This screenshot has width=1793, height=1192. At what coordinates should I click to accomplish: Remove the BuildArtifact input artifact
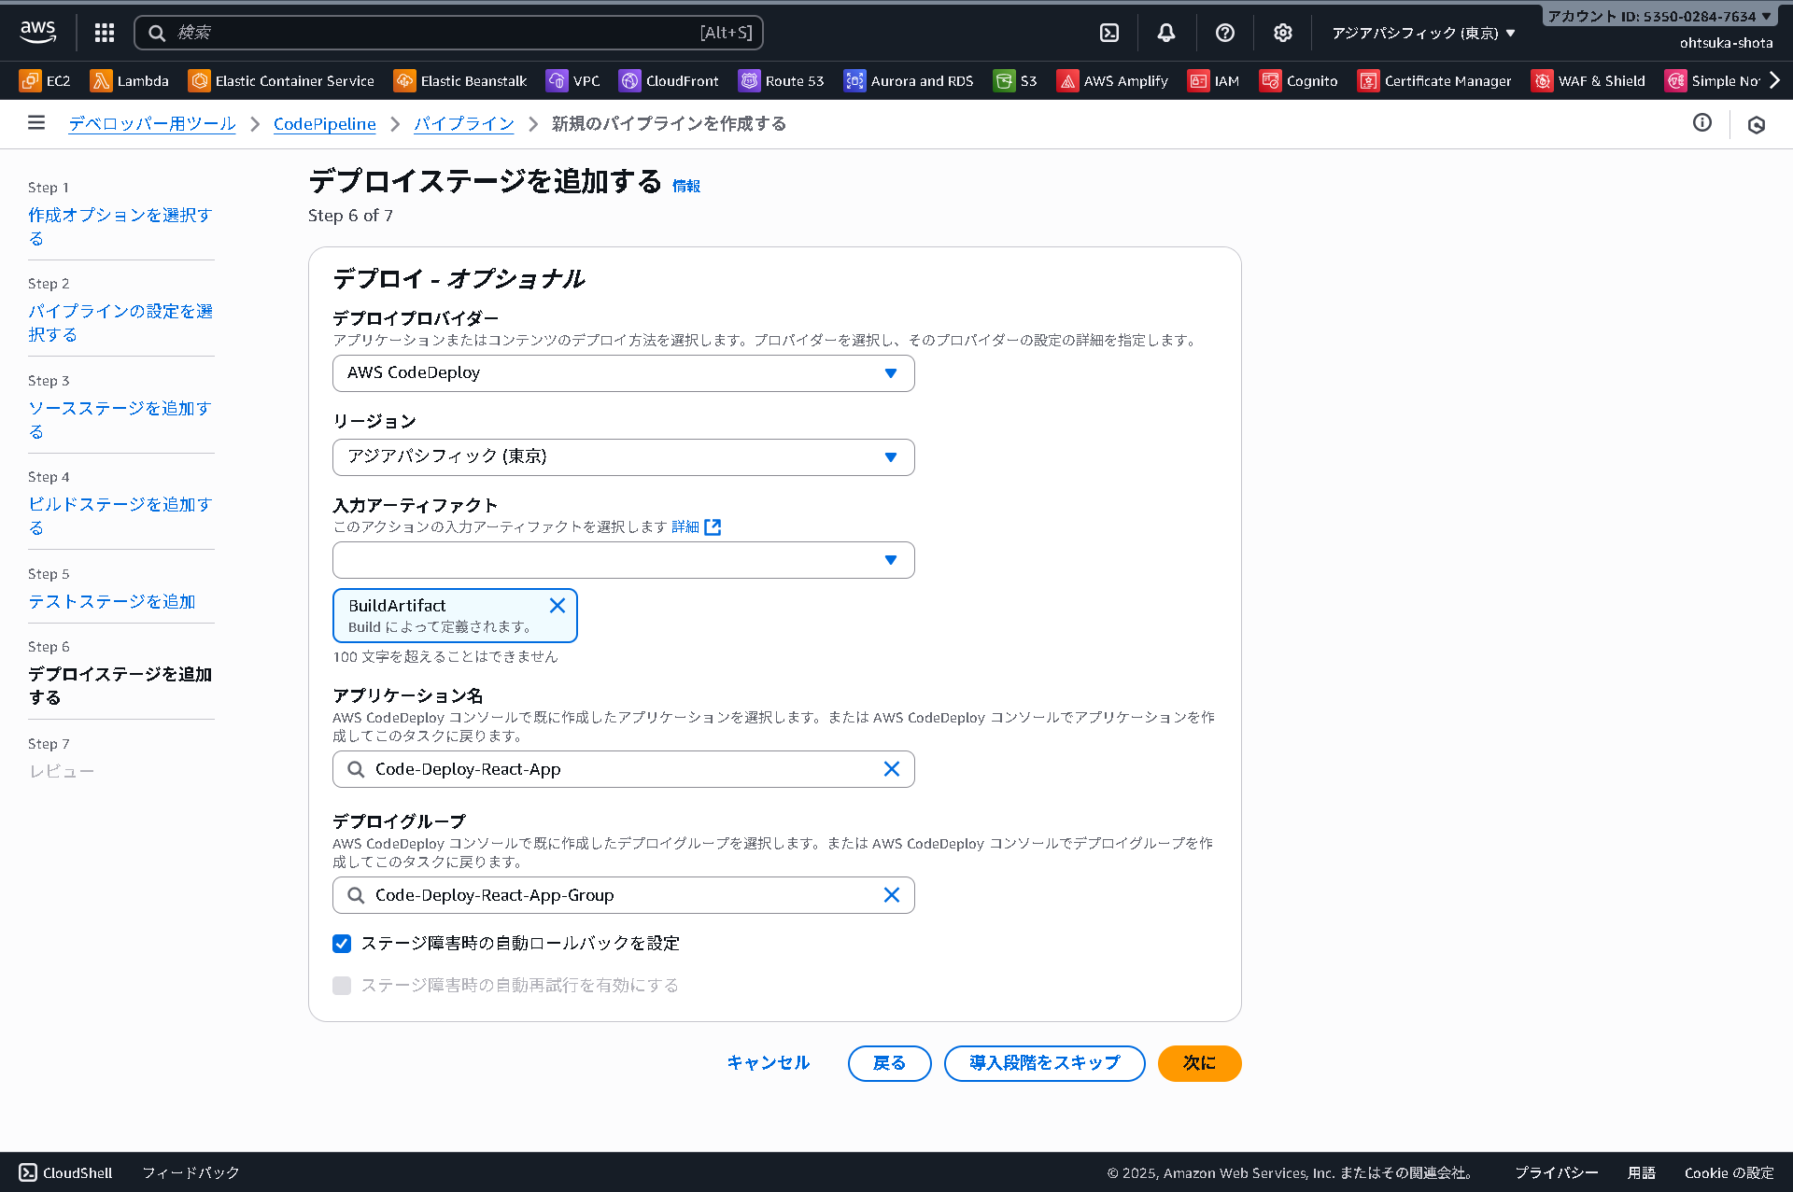point(558,605)
